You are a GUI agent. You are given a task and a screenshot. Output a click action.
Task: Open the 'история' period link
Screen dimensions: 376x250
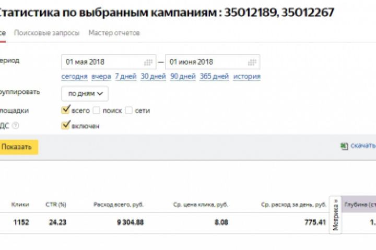pos(246,77)
